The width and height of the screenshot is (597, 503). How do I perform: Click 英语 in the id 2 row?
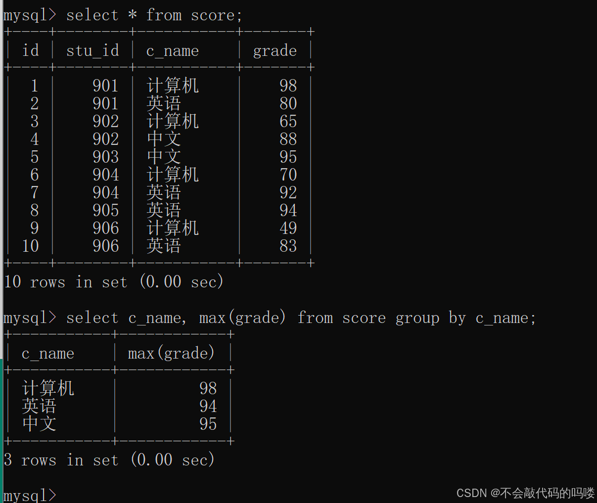point(164,103)
